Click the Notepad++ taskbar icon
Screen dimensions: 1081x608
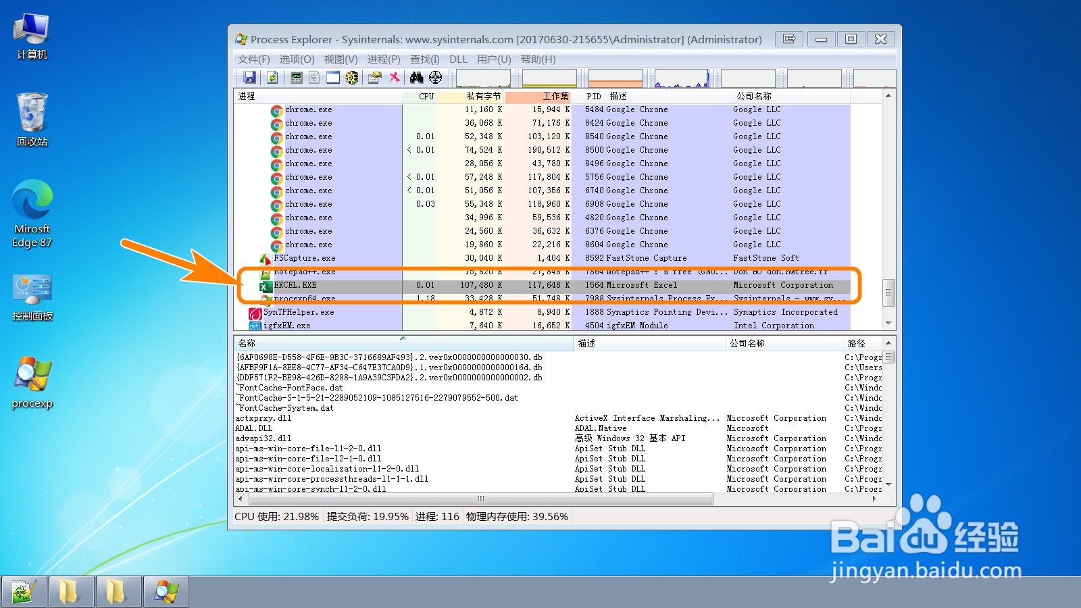coord(24,592)
